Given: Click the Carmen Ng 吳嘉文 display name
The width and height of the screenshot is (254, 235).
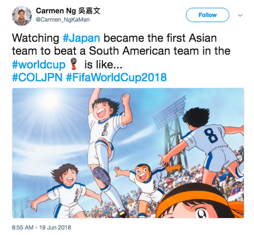Looking at the screenshot, I should [x=68, y=11].
